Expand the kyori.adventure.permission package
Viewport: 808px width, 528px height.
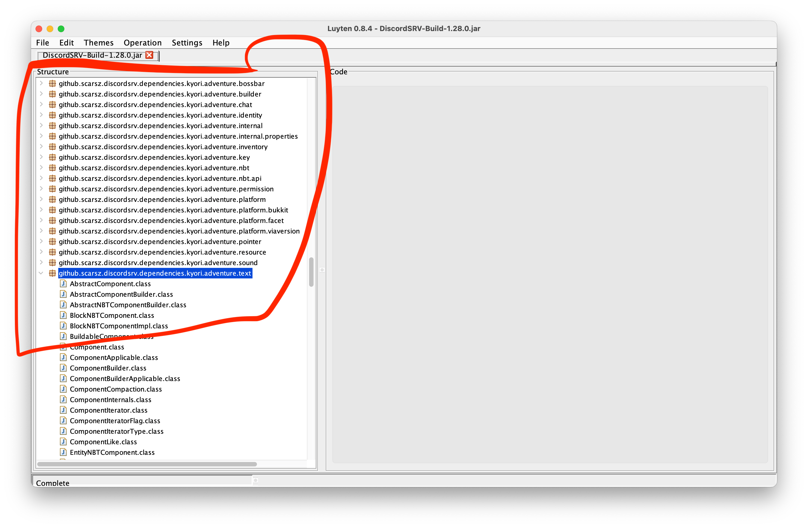41,188
